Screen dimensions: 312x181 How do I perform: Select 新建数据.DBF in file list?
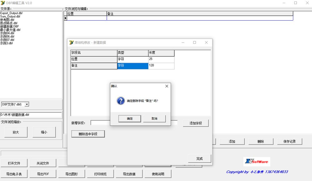point(9,27)
